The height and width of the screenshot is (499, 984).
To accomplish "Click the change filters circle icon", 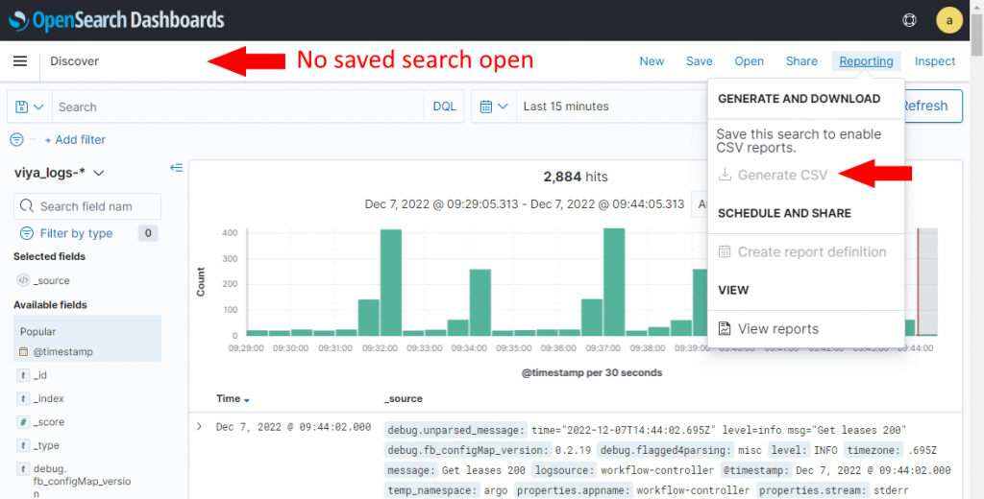I will tap(17, 140).
